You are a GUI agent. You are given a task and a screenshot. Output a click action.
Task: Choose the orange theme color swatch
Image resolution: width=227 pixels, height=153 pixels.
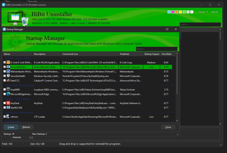pos(176,12)
